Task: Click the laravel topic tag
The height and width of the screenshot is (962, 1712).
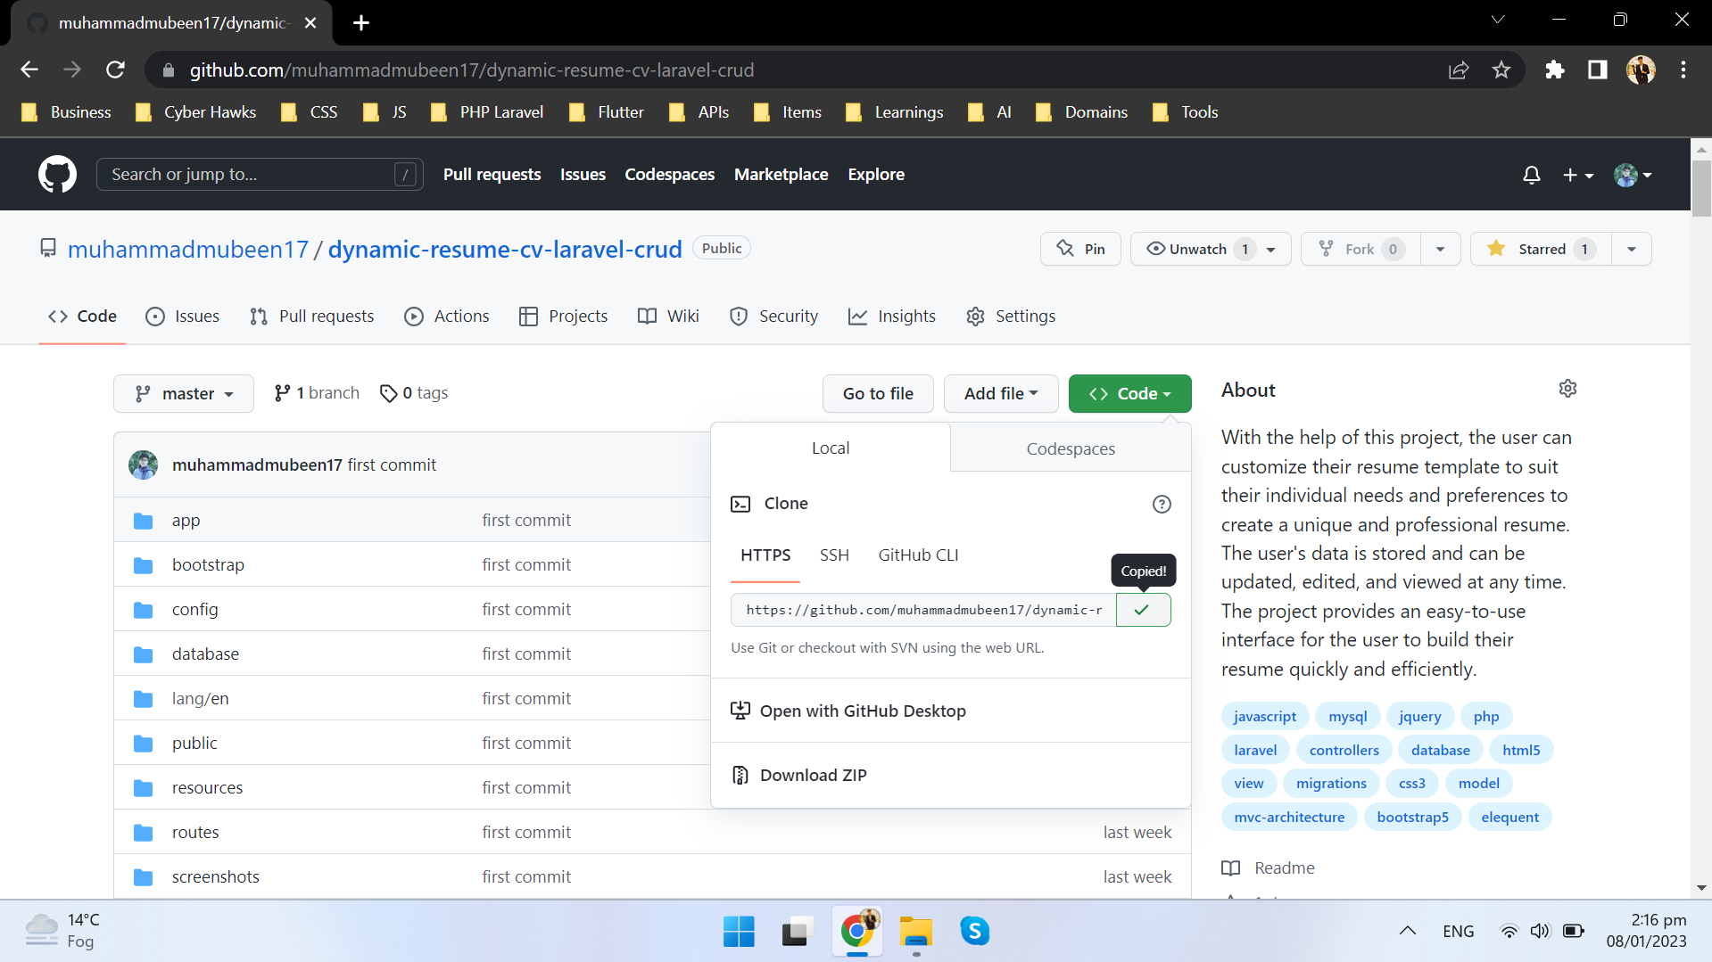Action: (x=1255, y=750)
